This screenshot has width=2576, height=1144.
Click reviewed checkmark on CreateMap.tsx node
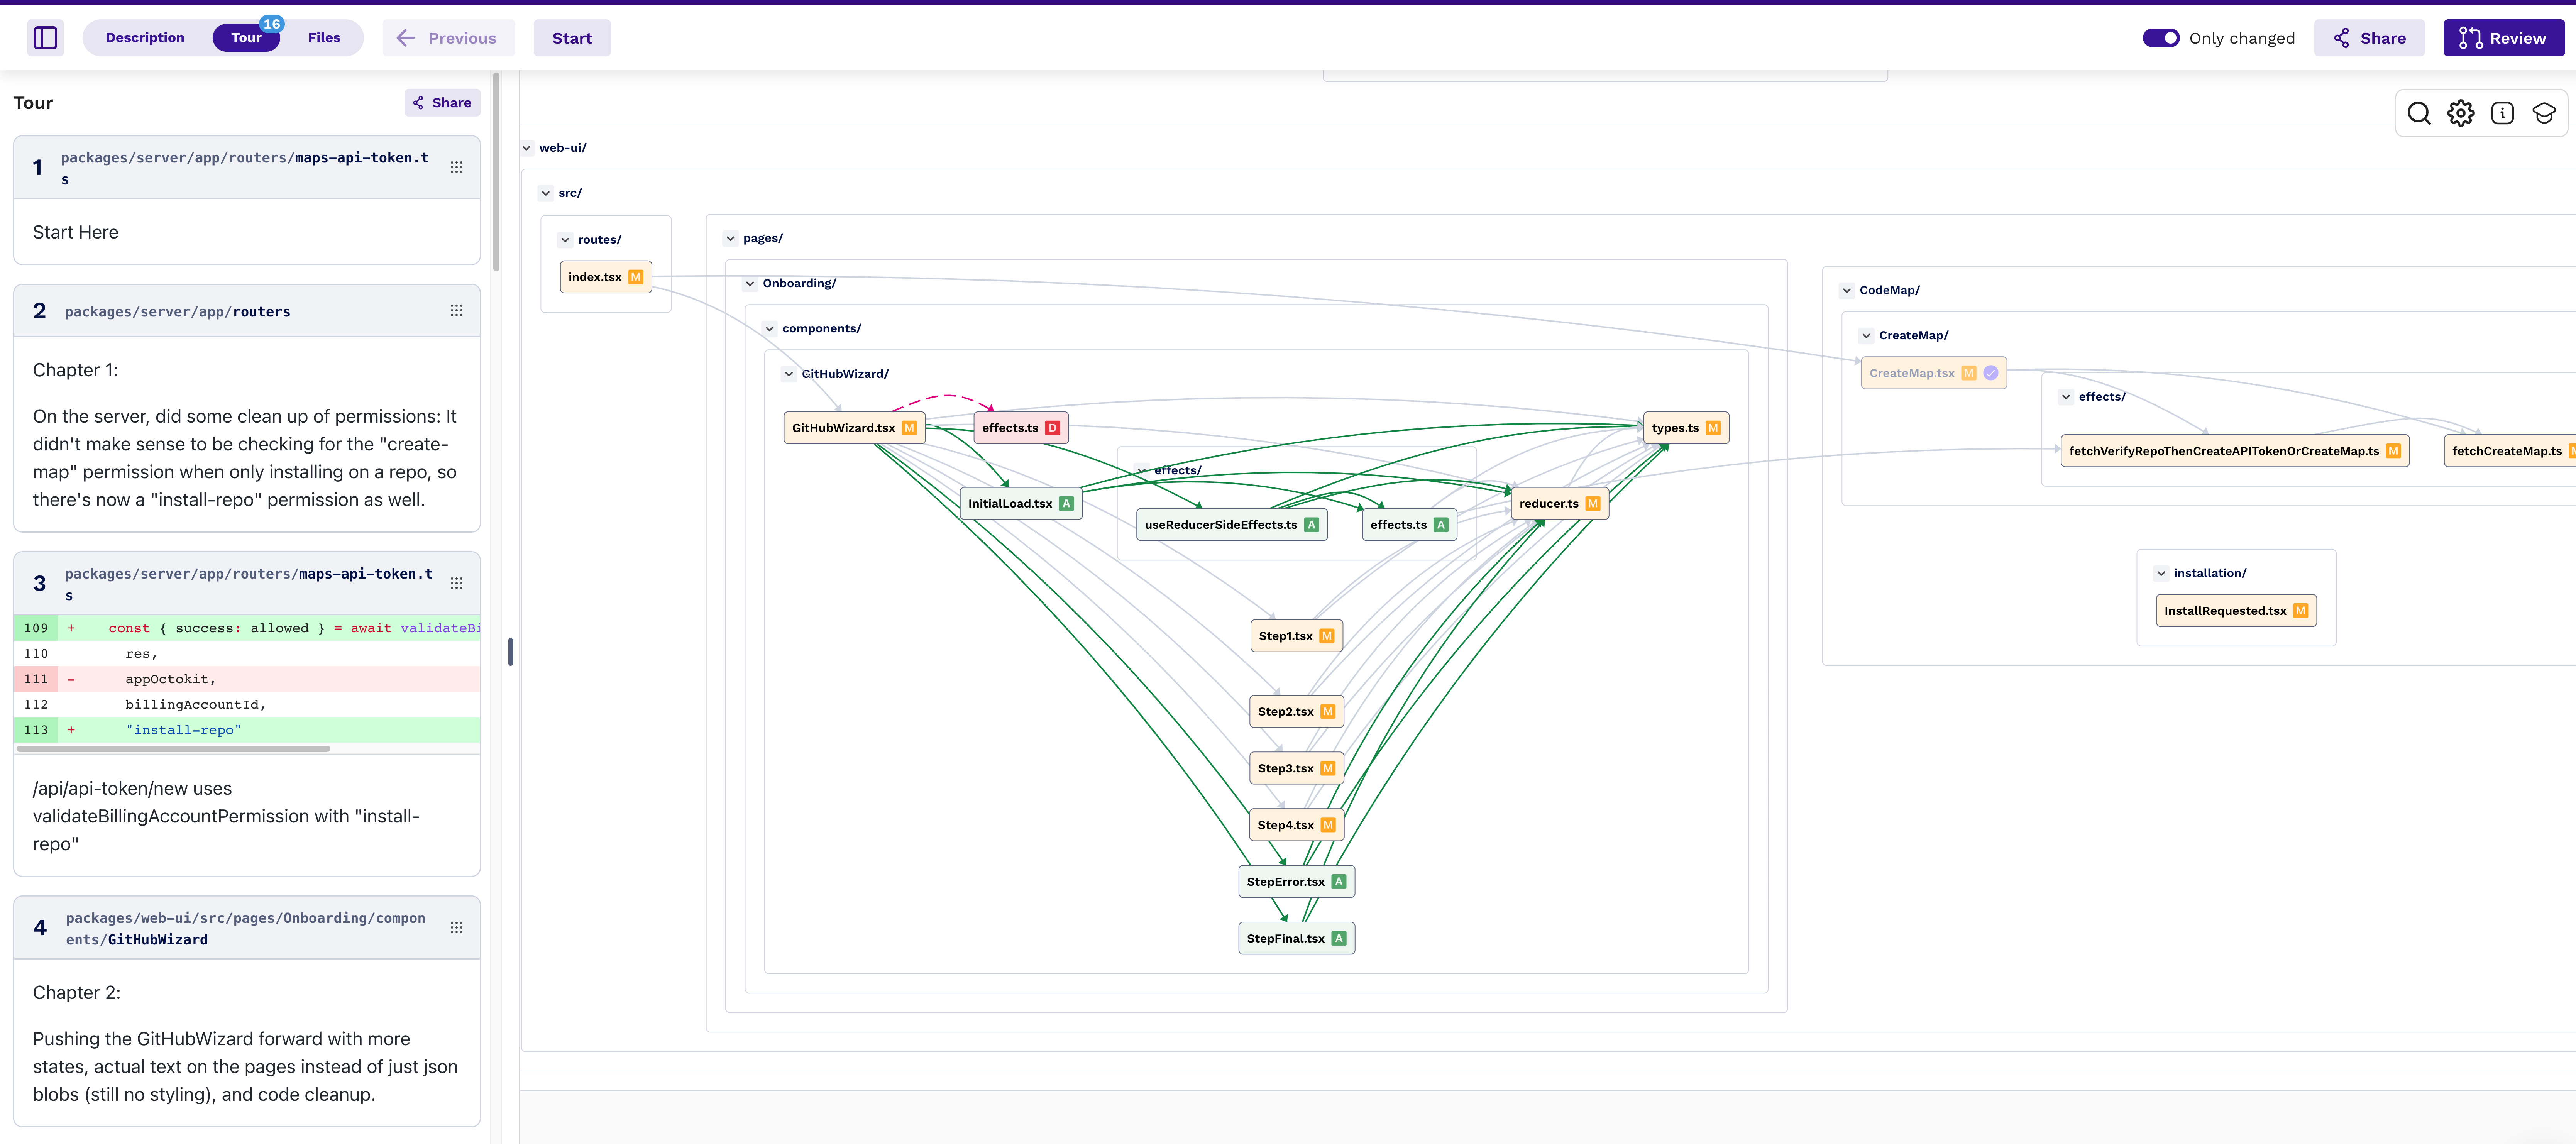point(1991,373)
